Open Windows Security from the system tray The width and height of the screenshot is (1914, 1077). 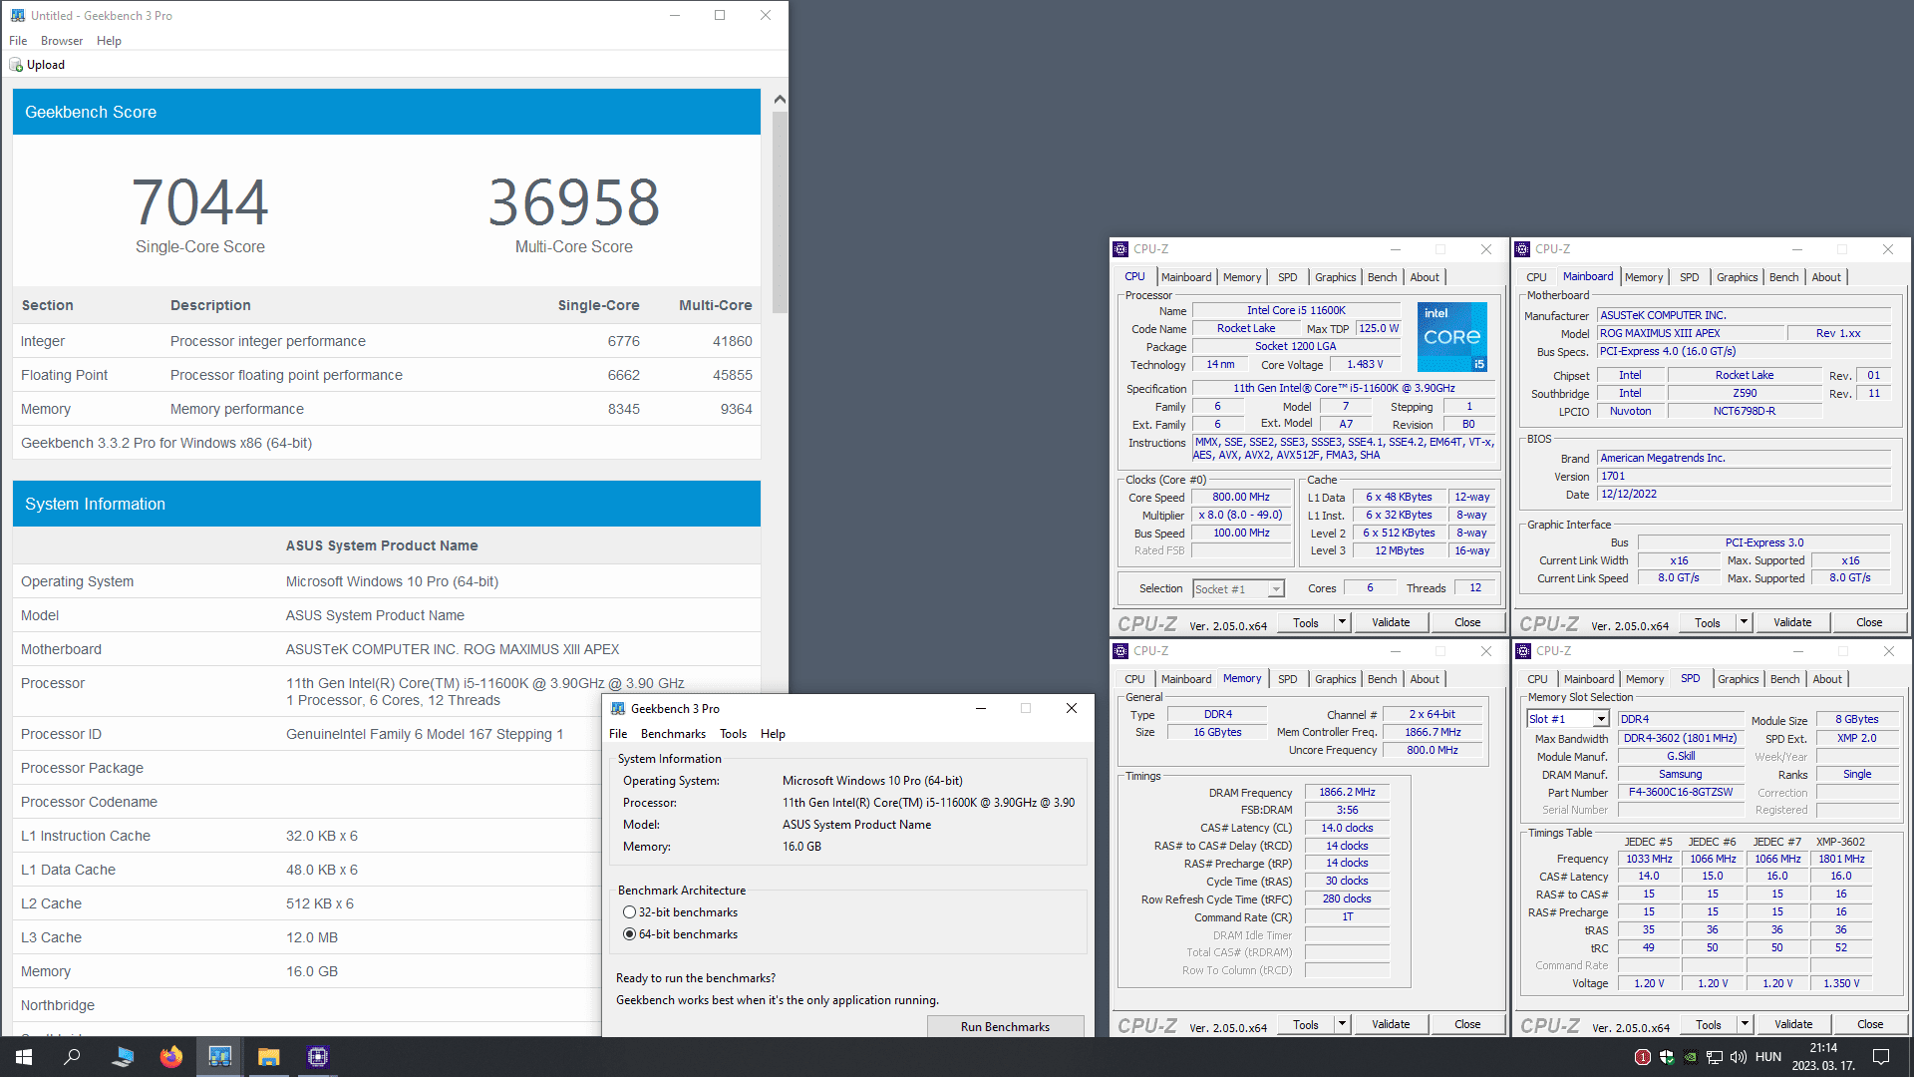pos(1667,1057)
